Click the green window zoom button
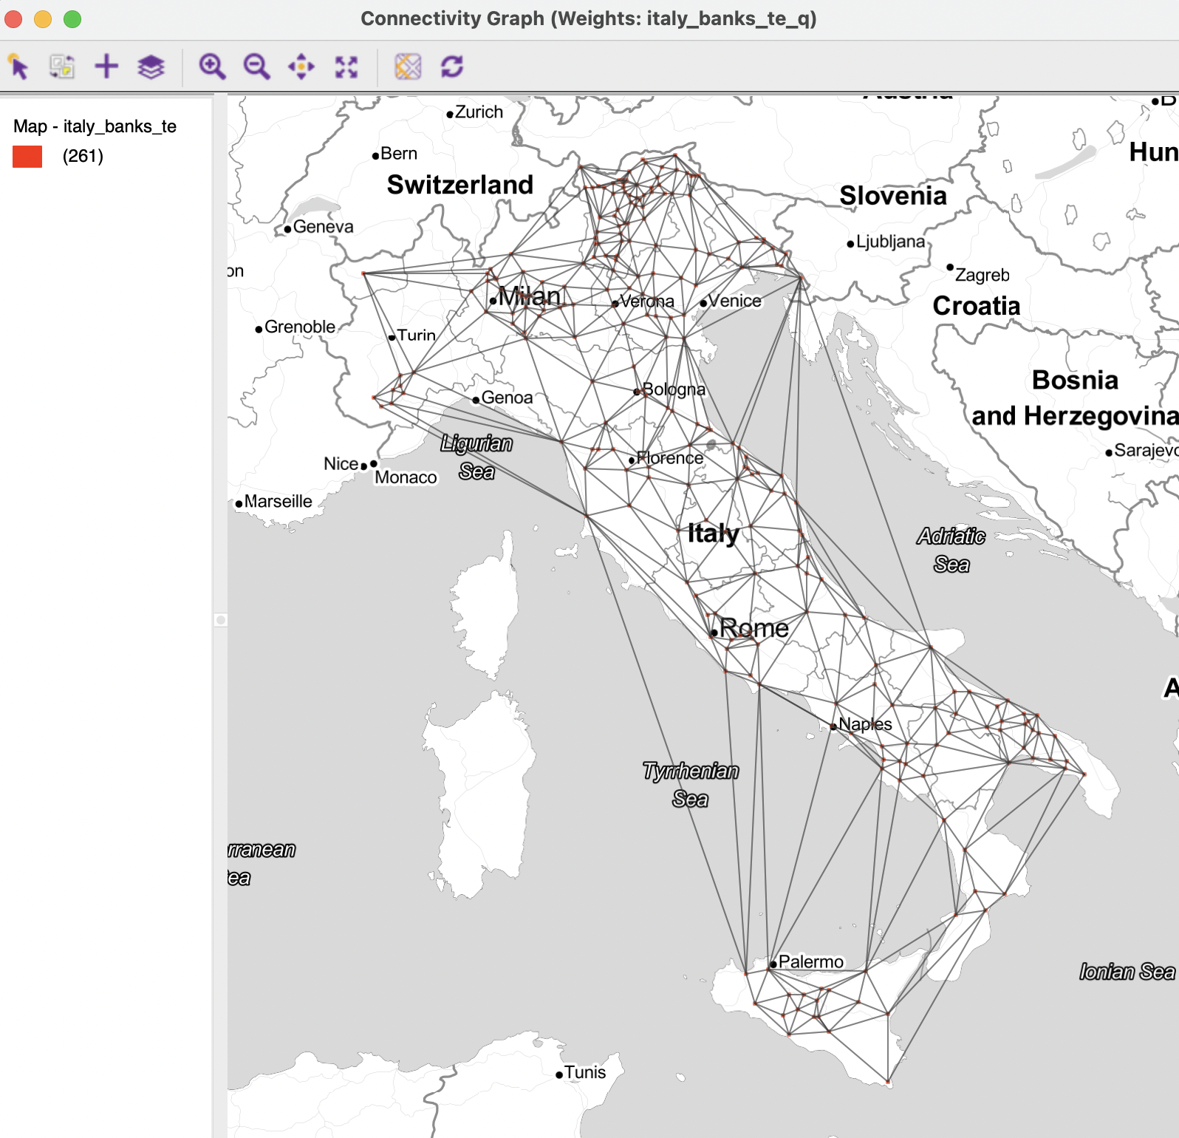1179x1138 pixels. pyautogui.click(x=72, y=19)
